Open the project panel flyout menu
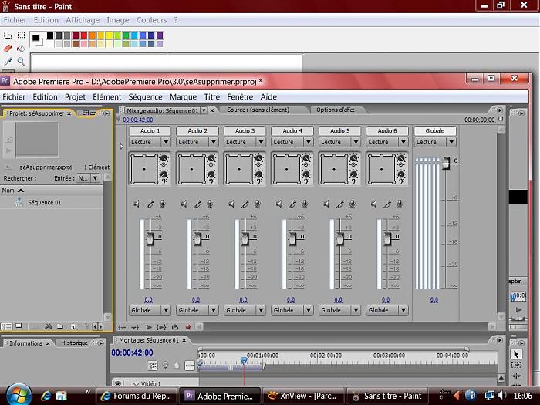540x405 pixels. point(106,113)
